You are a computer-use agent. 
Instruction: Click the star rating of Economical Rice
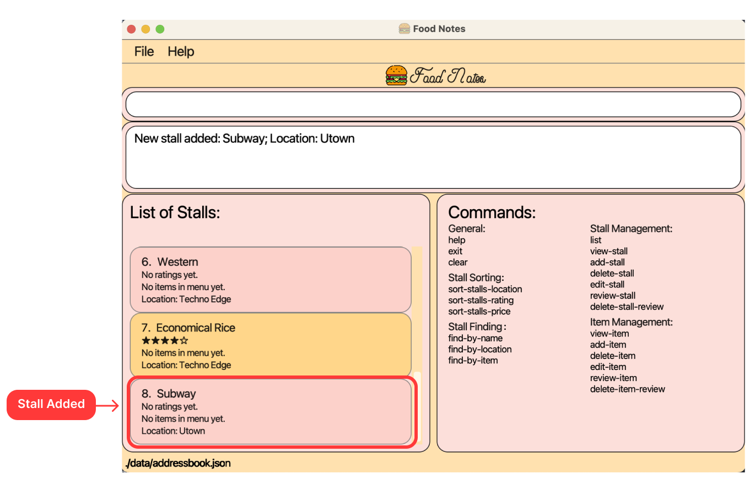point(165,340)
